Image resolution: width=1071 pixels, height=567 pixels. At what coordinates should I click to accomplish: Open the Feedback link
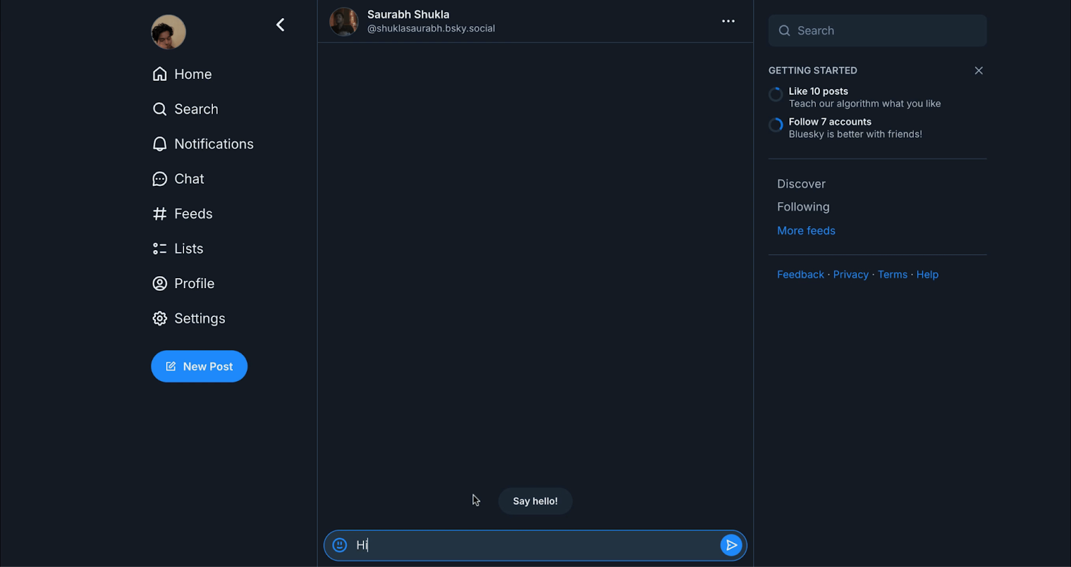801,275
